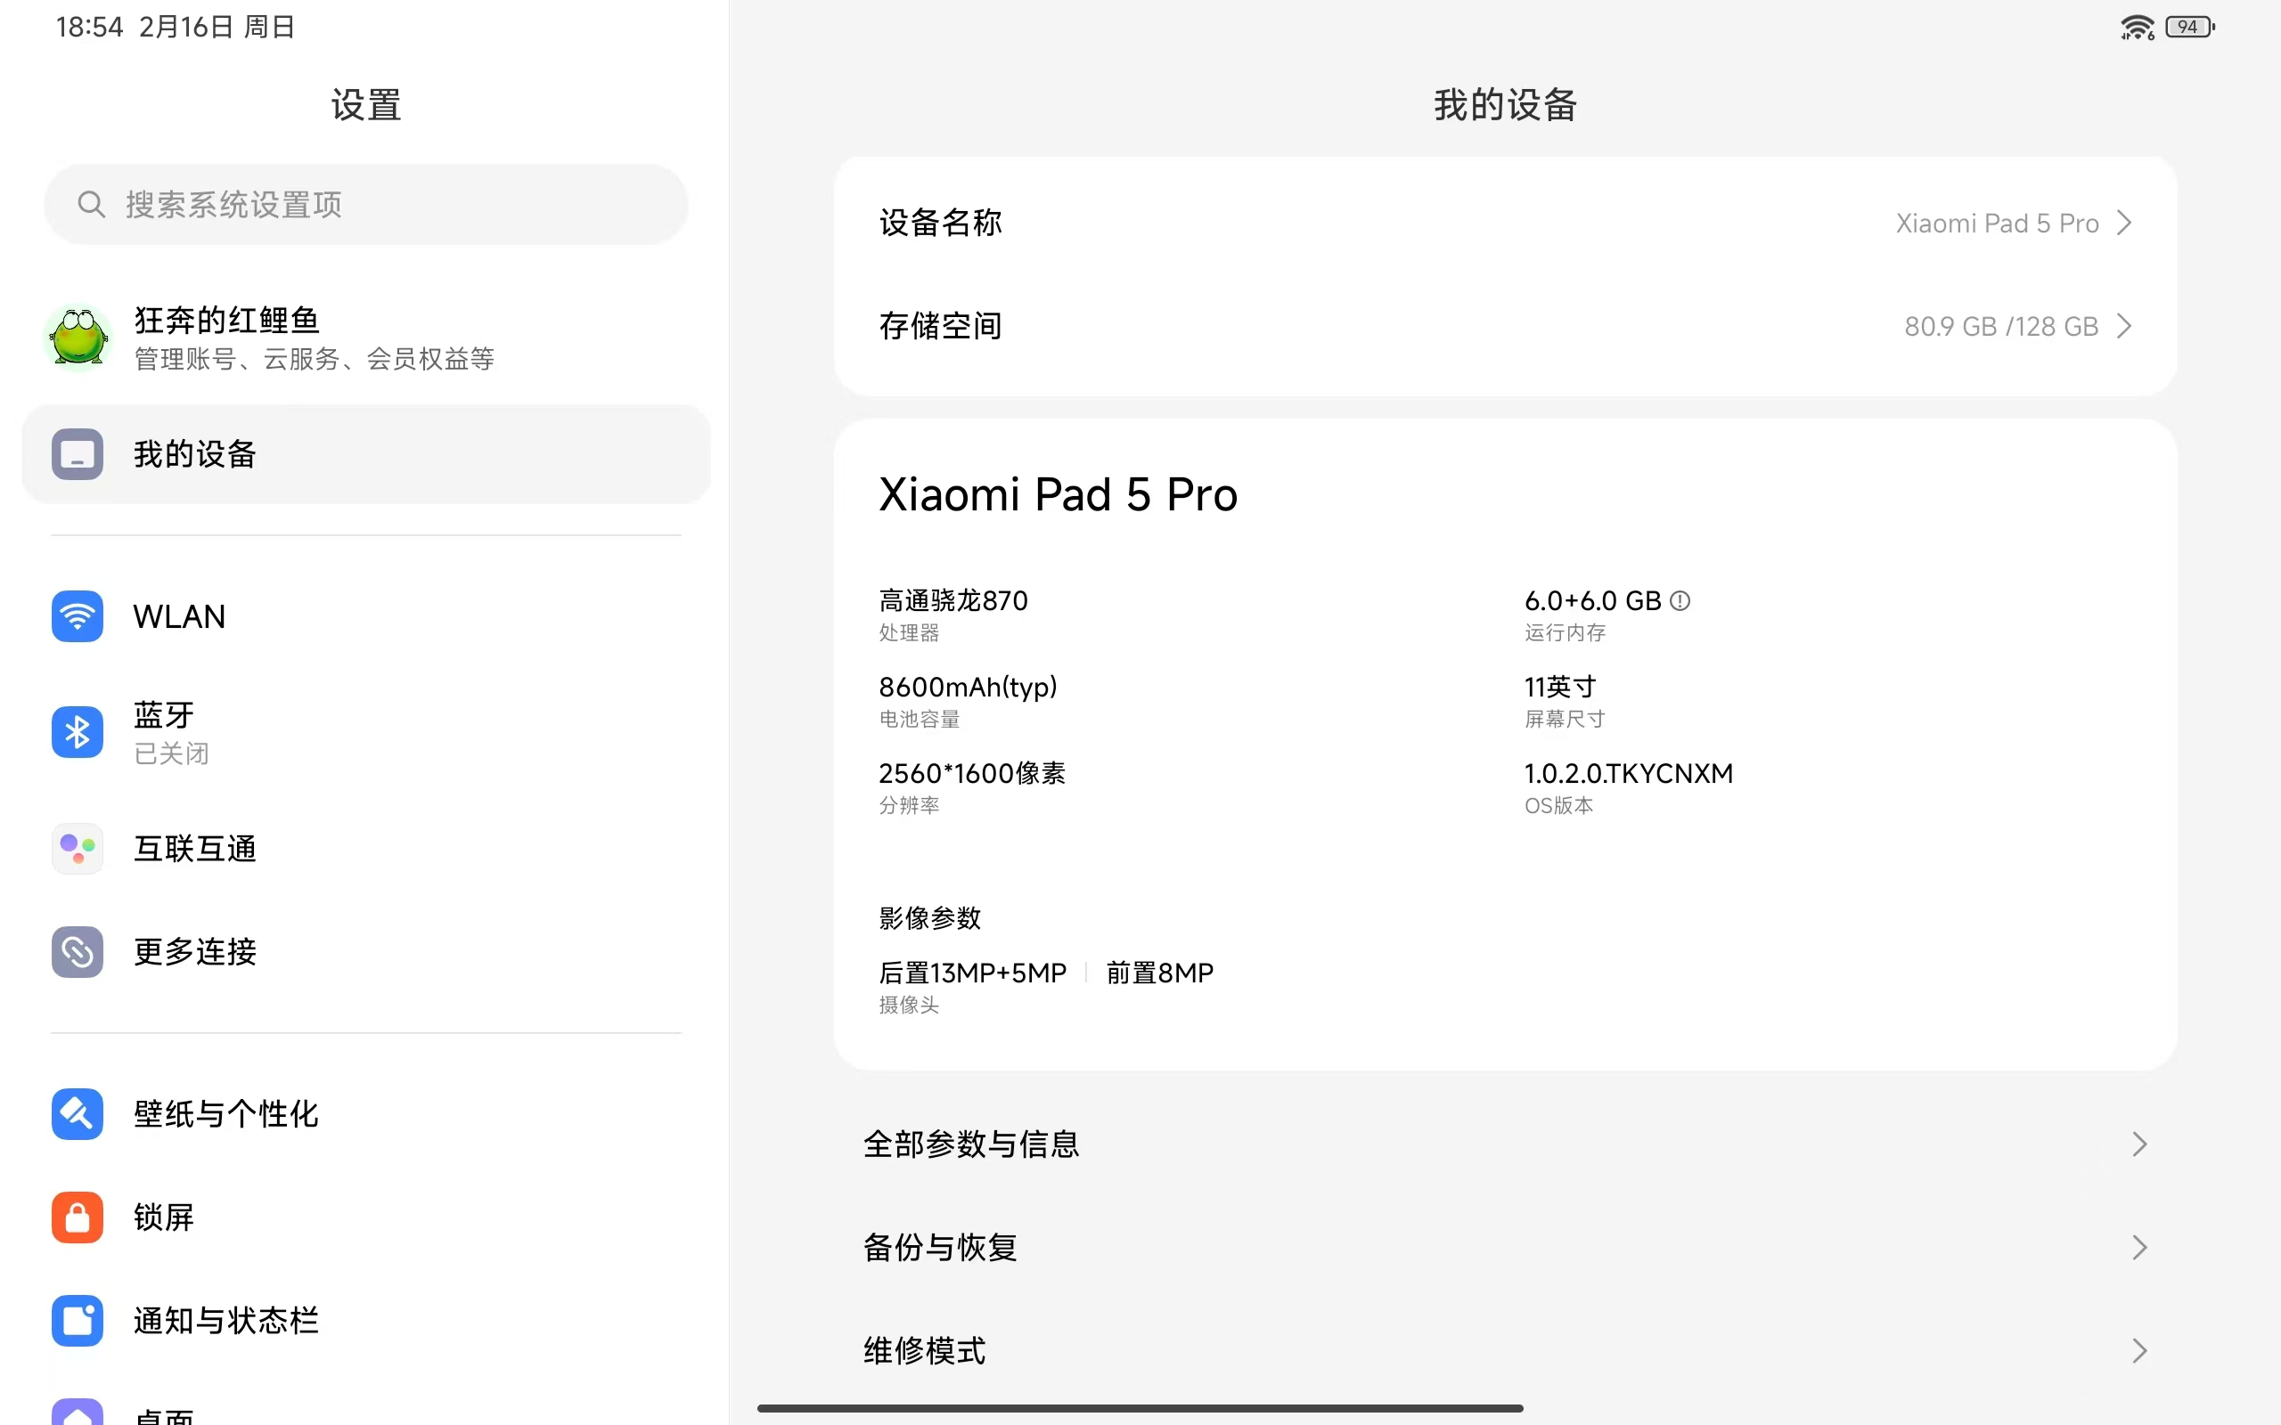Click the info icon beside 6.0+6.0 GB
Image resolution: width=2281 pixels, height=1425 pixels.
(1680, 600)
